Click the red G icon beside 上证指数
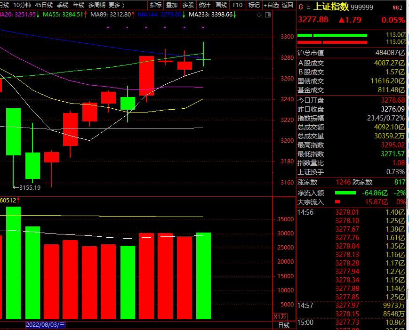This screenshot has width=409, height=330. tap(301, 7)
